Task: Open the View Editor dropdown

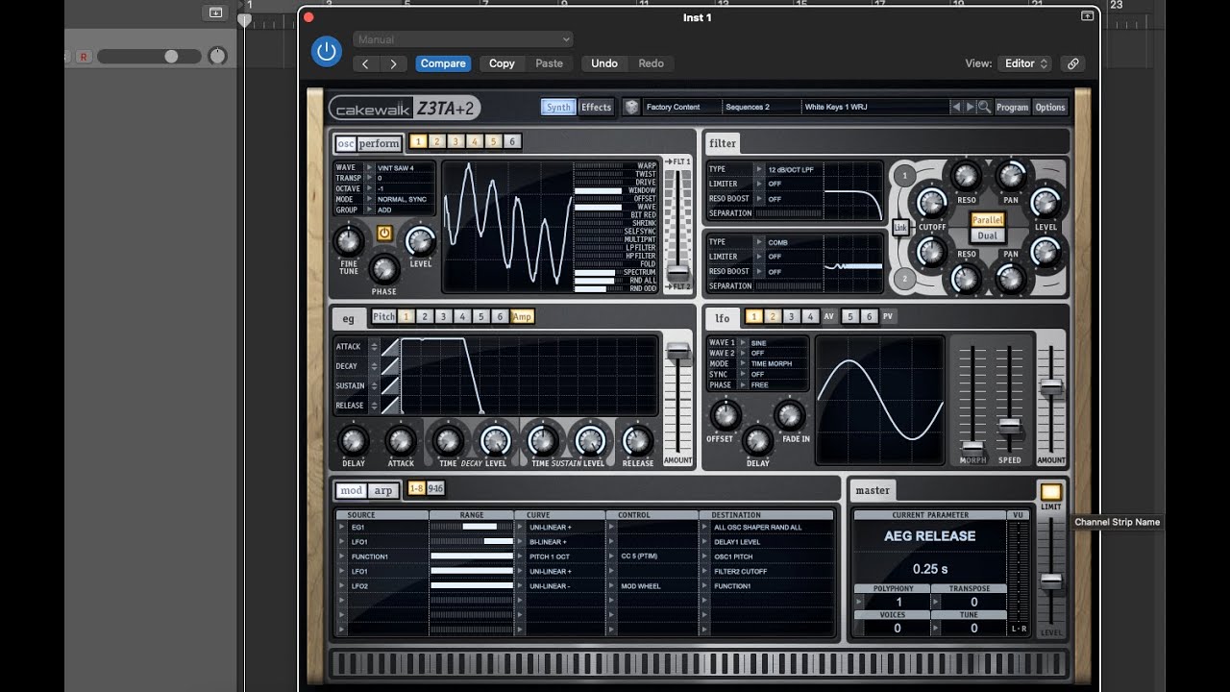Action: [x=1026, y=63]
